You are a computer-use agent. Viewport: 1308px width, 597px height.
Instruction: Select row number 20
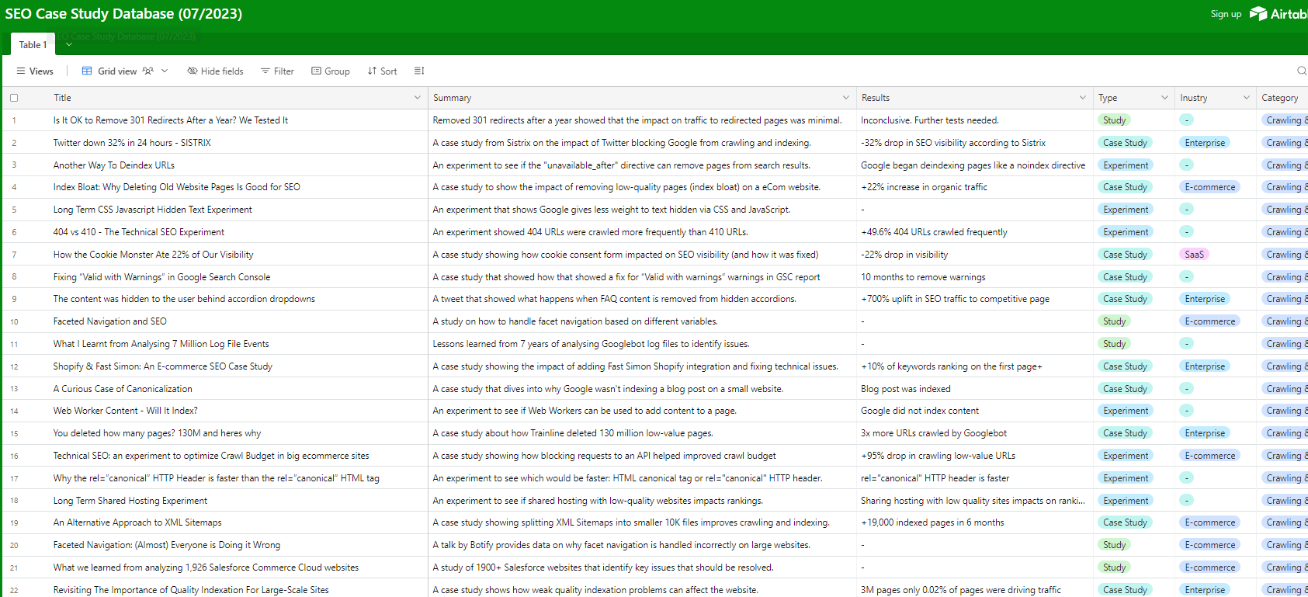14,546
